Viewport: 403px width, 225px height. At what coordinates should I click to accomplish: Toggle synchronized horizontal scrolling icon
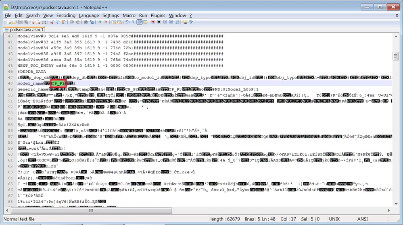(119, 22)
